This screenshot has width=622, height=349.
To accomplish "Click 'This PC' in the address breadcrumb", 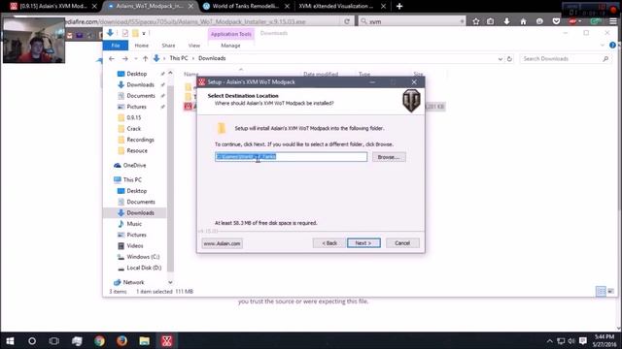I will point(179,58).
